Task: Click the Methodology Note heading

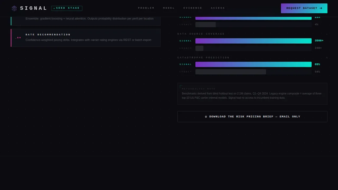Action: [199, 89]
